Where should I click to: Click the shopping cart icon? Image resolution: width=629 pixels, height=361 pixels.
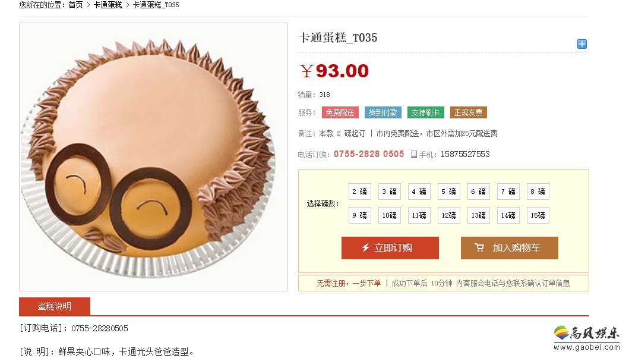(x=479, y=248)
